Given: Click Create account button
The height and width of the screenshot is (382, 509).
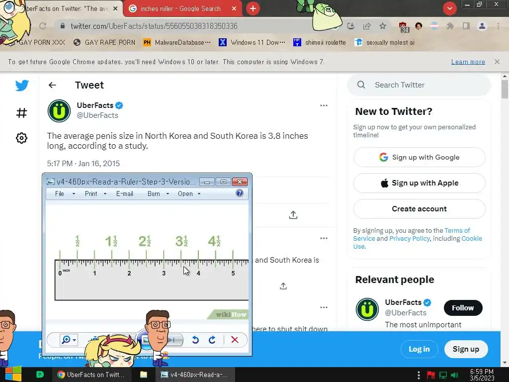Looking at the screenshot, I should [419, 209].
